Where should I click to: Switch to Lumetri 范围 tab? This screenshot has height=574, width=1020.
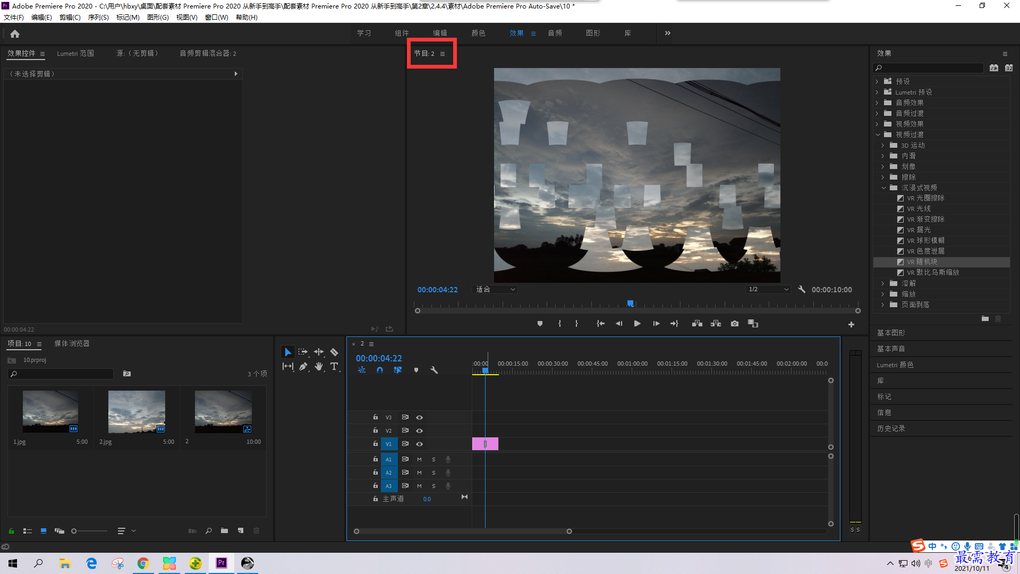click(75, 53)
